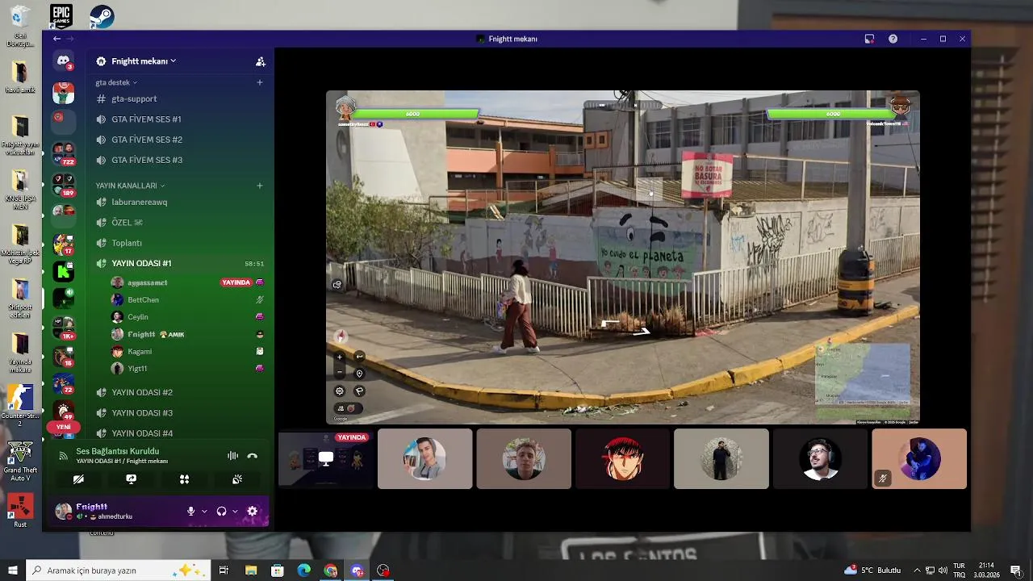Turn on the camera button
Image resolution: width=1033 pixels, height=581 pixels.
tap(78, 479)
